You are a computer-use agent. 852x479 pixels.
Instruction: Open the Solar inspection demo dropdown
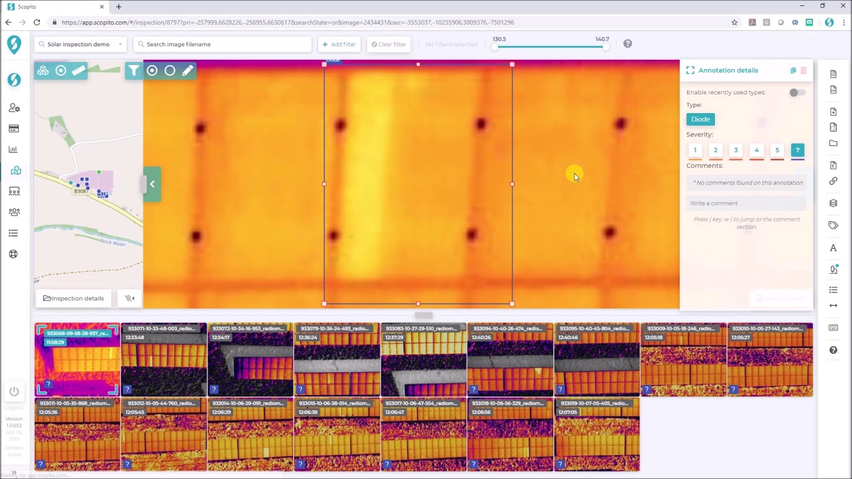[x=80, y=45]
